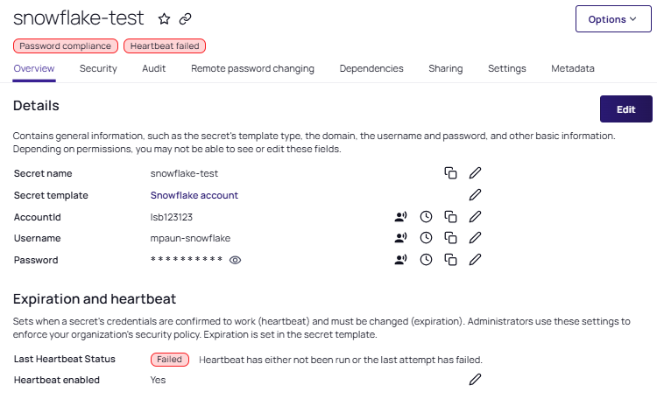
Task: Open Username history clock icon
Action: pyautogui.click(x=426, y=237)
